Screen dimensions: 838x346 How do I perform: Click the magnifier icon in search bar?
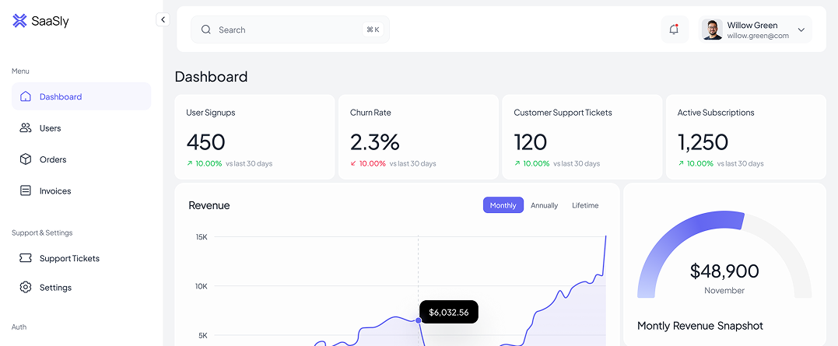pyautogui.click(x=206, y=30)
